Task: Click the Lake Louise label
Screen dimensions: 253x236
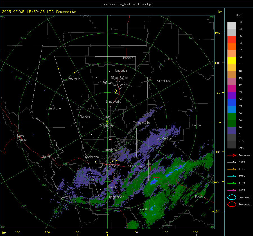Action: [x=22, y=138]
